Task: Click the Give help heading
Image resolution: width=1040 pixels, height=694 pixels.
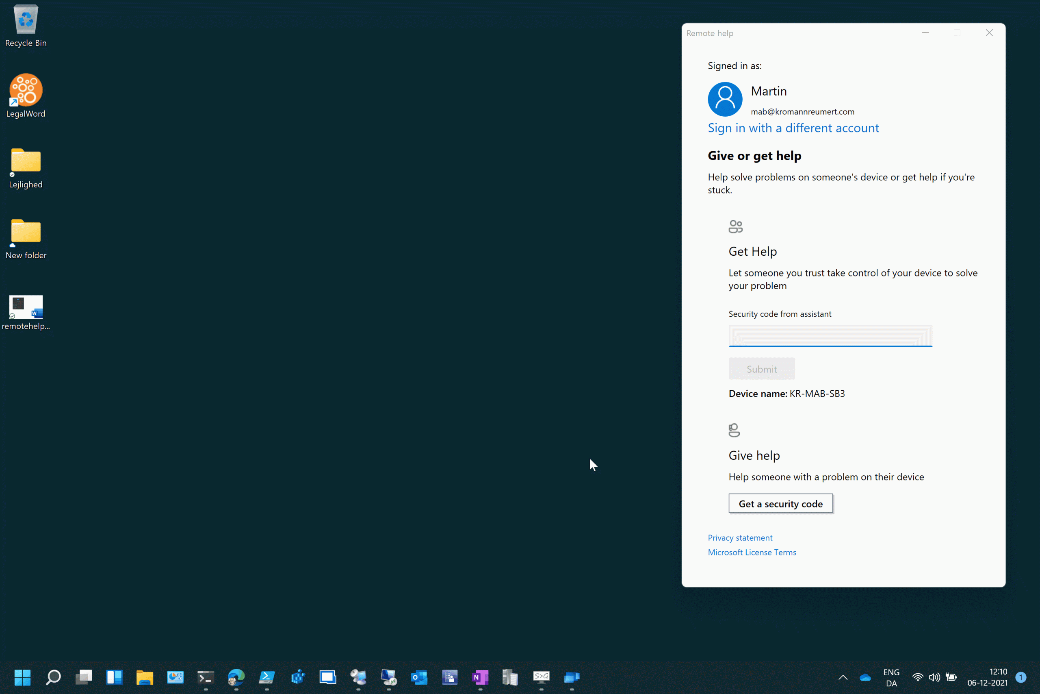Action: click(754, 455)
